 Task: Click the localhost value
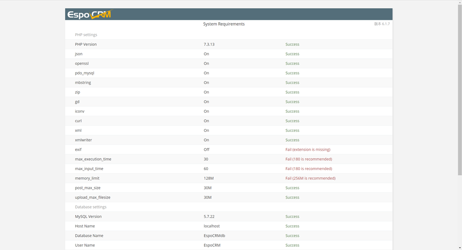coord(212,226)
